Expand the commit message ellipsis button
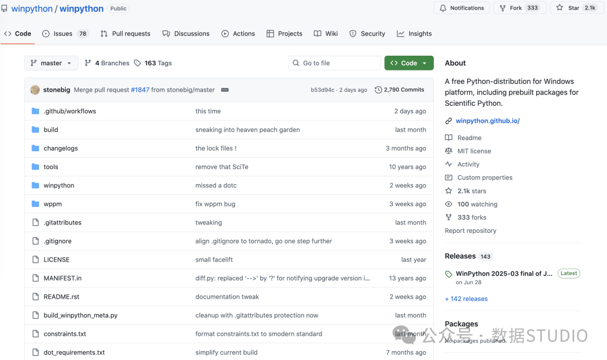 click(225, 90)
